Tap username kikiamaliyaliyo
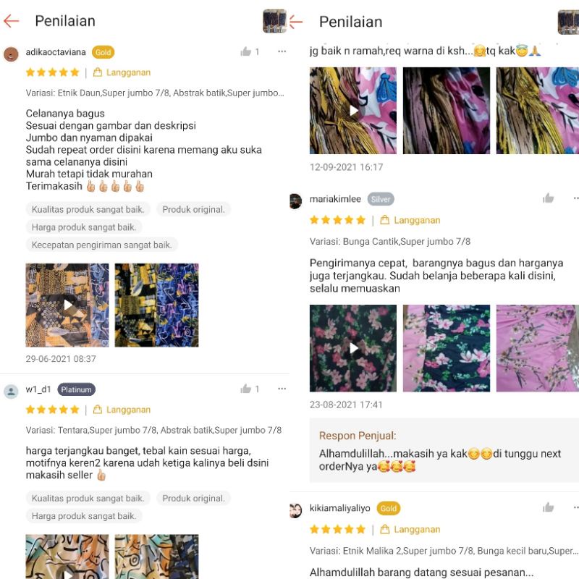The height and width of the screenshot is (579, 579). (x=339, y=508)
